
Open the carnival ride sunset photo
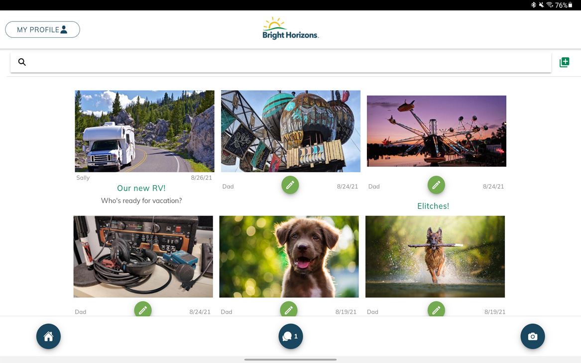point(437,131)
